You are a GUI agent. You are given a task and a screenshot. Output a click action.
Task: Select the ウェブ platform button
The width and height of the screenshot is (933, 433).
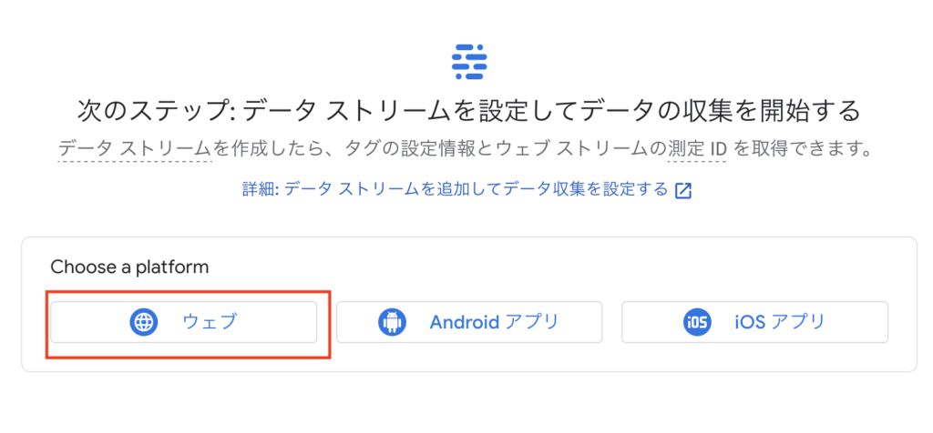pyautogui.click(x=183, y=322)
